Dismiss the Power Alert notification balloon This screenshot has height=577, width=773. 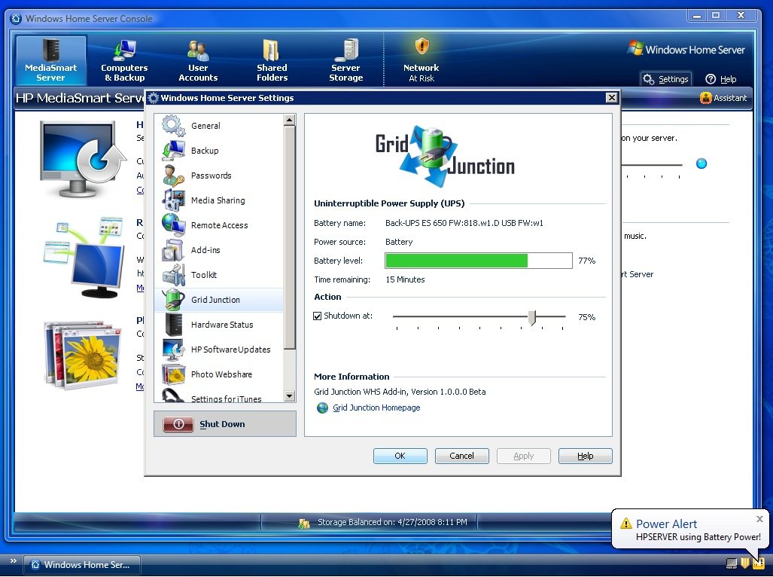pos(759,519)
